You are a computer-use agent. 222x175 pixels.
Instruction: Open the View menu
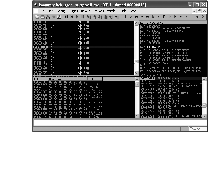(x=50, y=11)
